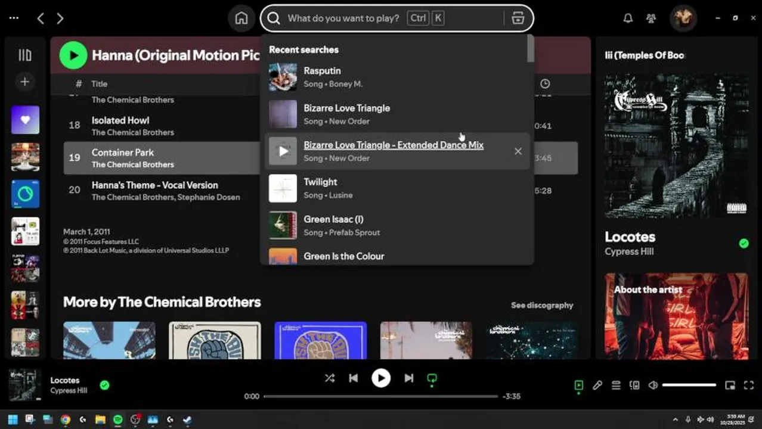This screenshot has width=762, height=429.
Task: Play the Hanna album with green button
Action: coord(73,55)
